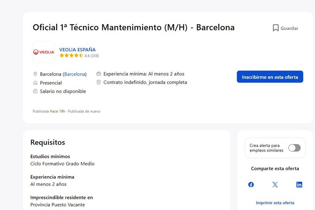Open the VEOLIA ESPAÑA company link

(77, 50)
